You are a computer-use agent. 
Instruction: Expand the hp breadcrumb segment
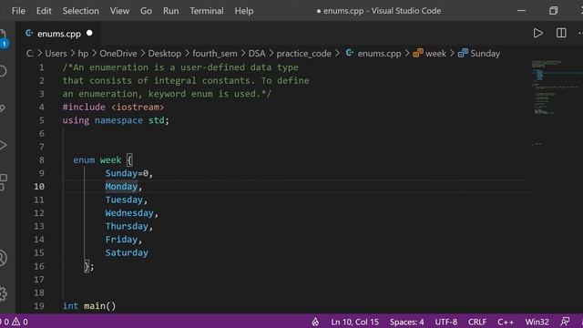(x=83, y=54)
